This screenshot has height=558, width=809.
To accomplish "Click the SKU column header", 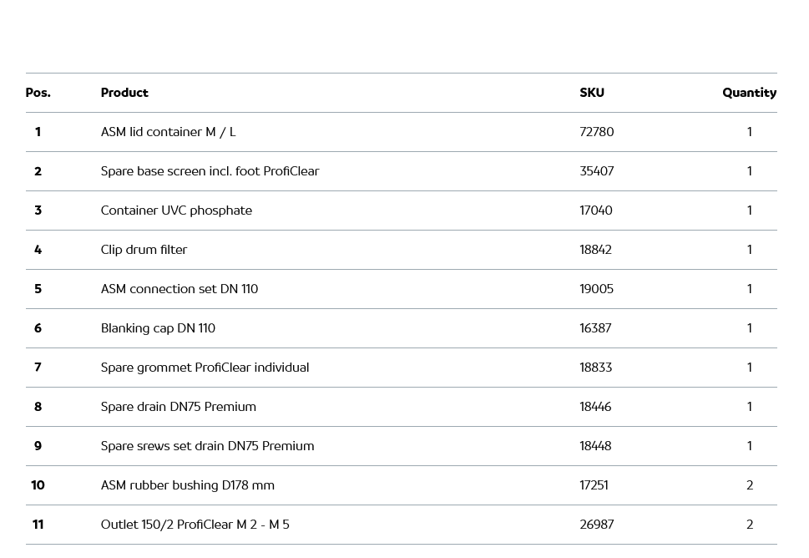I will point(592,93).
